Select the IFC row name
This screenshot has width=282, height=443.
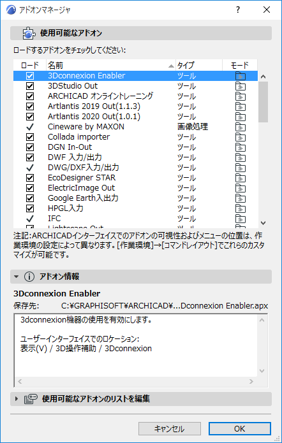[54, 219]
